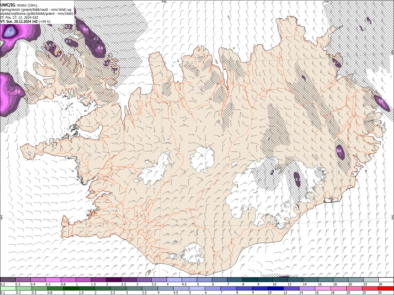The image size is (394, 295).
Task: Select the medium green 0.5 rain scale swatch
Action: [40, 288]
